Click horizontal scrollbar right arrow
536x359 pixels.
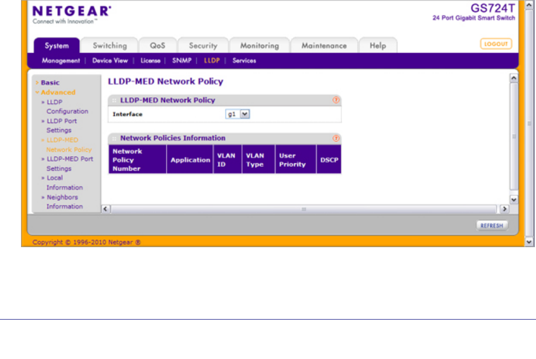tap(504, 209)
